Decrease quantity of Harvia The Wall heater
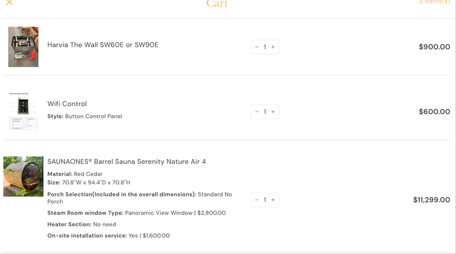Viewport: 456px width, 254px height. tap(256, 47)
